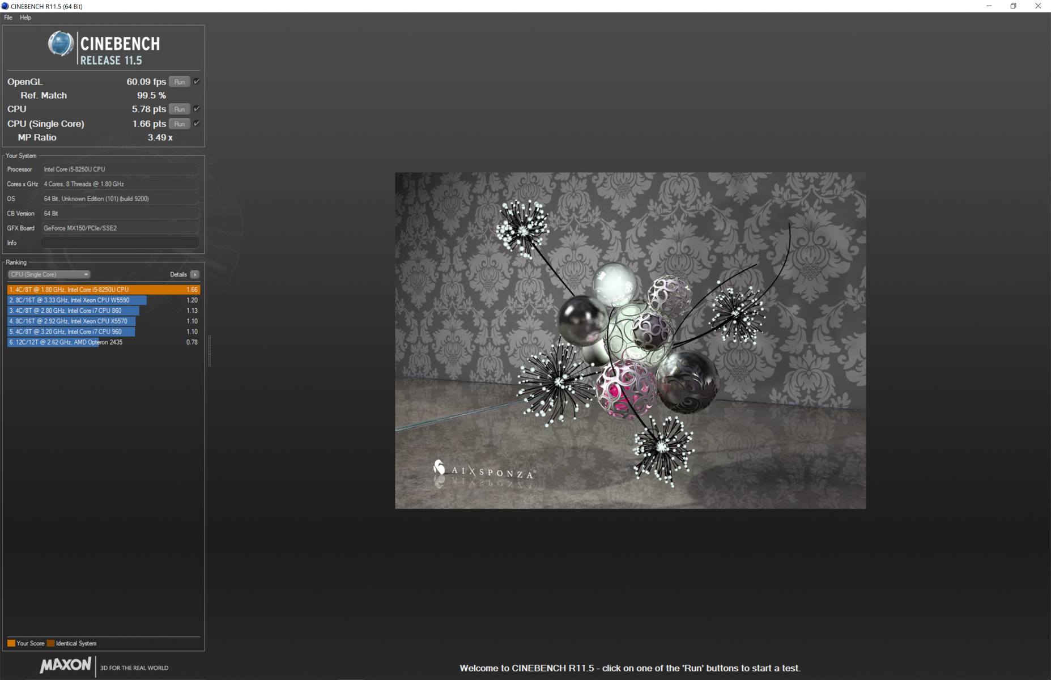Run the CPU (Single Core) test
1051x680 pixels.
(x=180, y=124)
